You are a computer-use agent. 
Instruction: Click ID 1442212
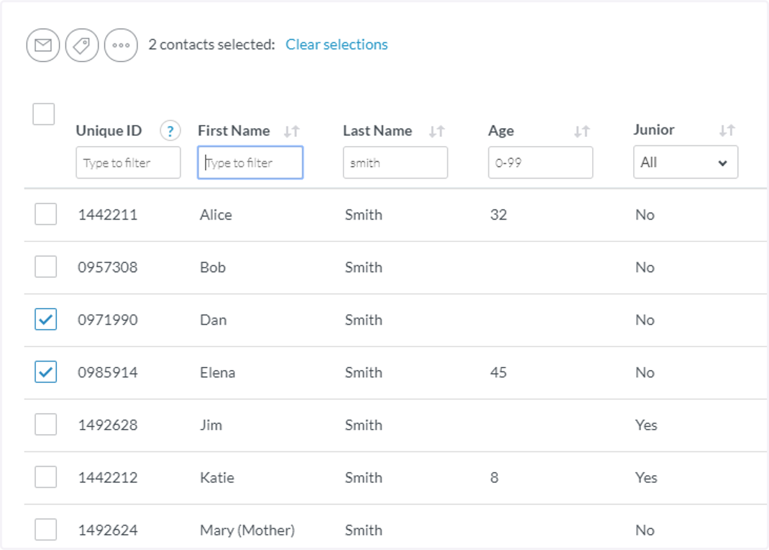pyautogui.click(x=108, y=477)
